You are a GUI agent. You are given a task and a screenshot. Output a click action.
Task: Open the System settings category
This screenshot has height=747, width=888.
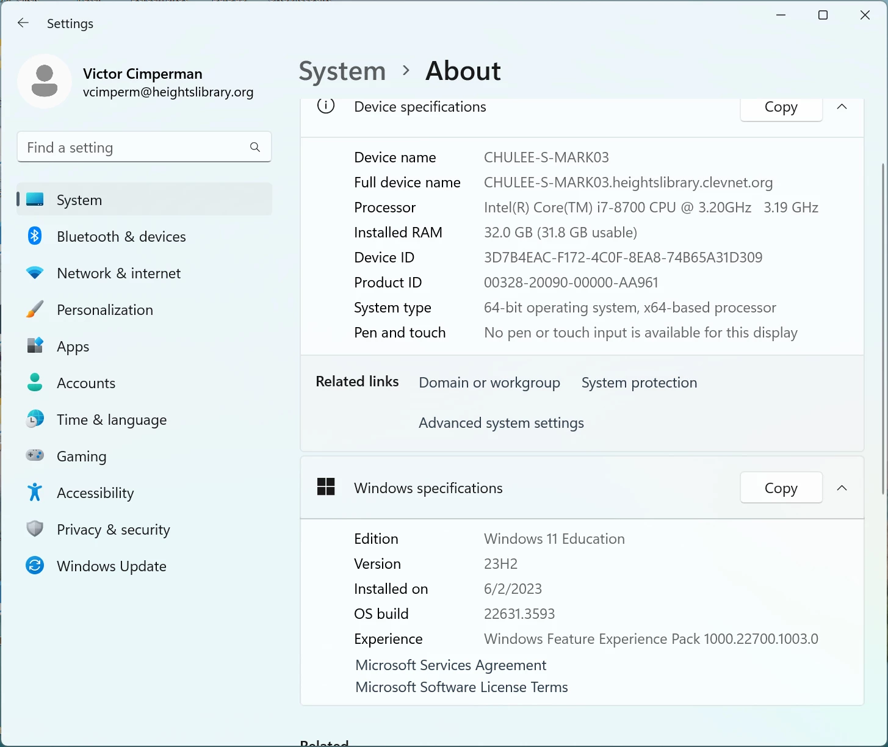tap(144, 200)
